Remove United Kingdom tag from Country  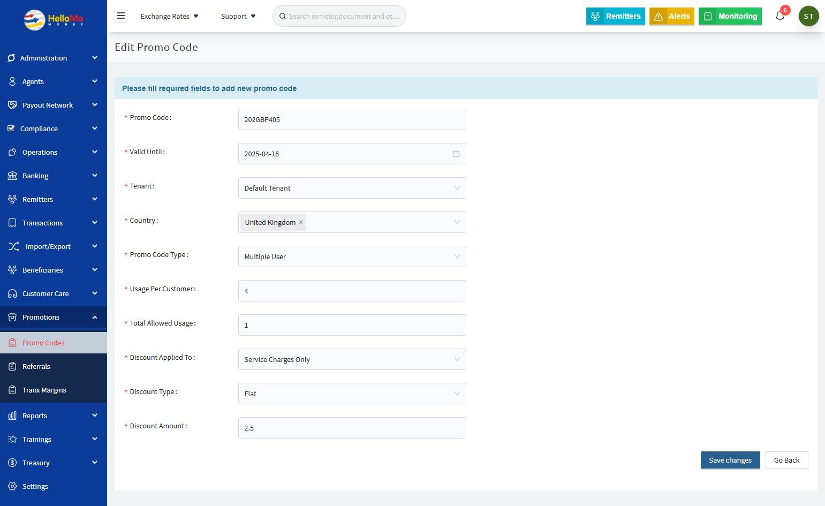point(301,222)
